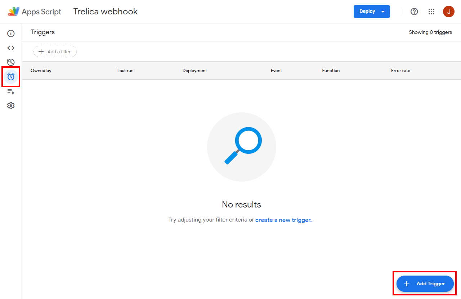The width and height of the screenshot is (461, 299).
Task: Open the Help question mark icon
Action: tap(414, 12)
